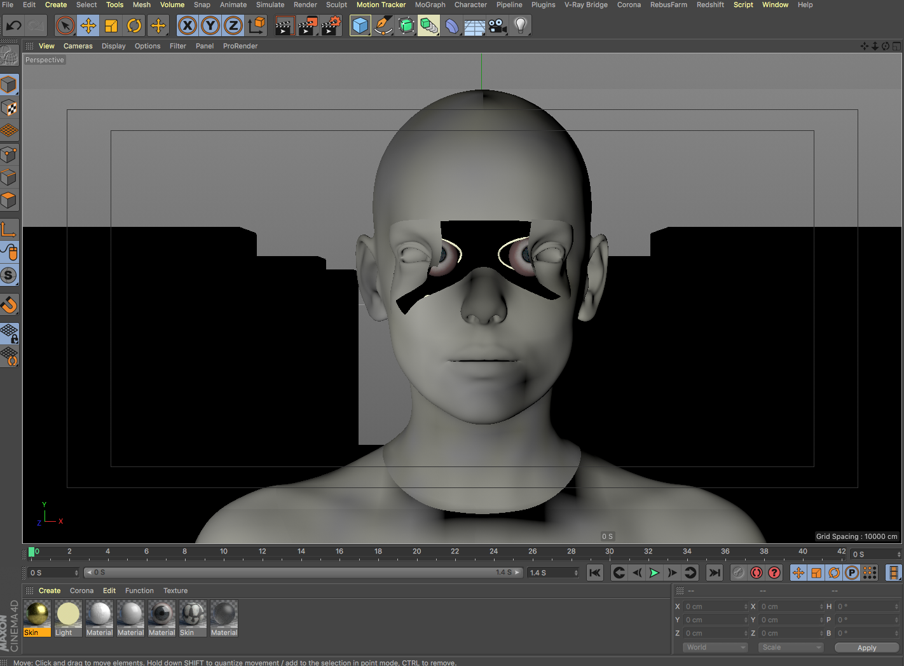This screenshot has height=666, width=904.
Task: Open the Scale mode dropdown
Action: 791,647
